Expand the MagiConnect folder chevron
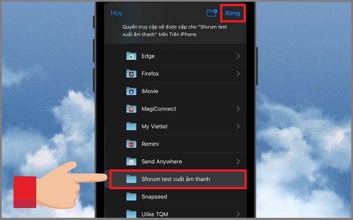 coord(238,109)
